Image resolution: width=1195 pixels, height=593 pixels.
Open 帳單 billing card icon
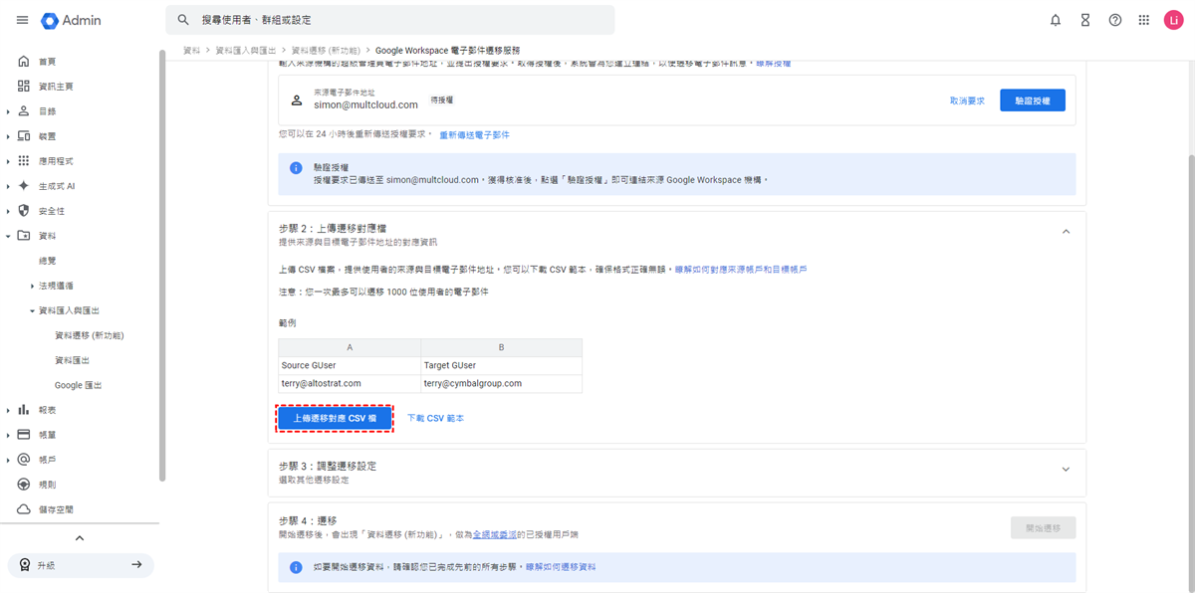24,434
